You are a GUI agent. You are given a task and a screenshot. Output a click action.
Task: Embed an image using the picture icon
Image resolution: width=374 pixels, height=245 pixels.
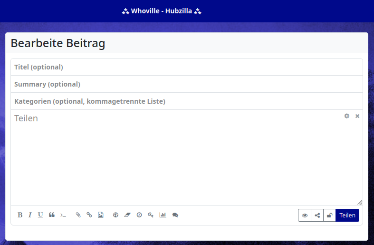pos(100,215)
